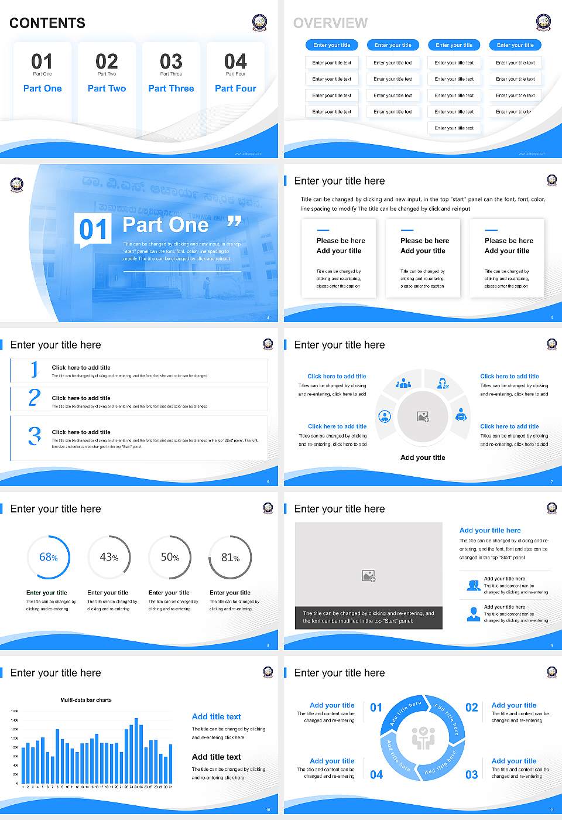Click the white 01 speech-bubble badge on section slide
Viewport: 562px width, 820px height.
click(x=93, y=230)
